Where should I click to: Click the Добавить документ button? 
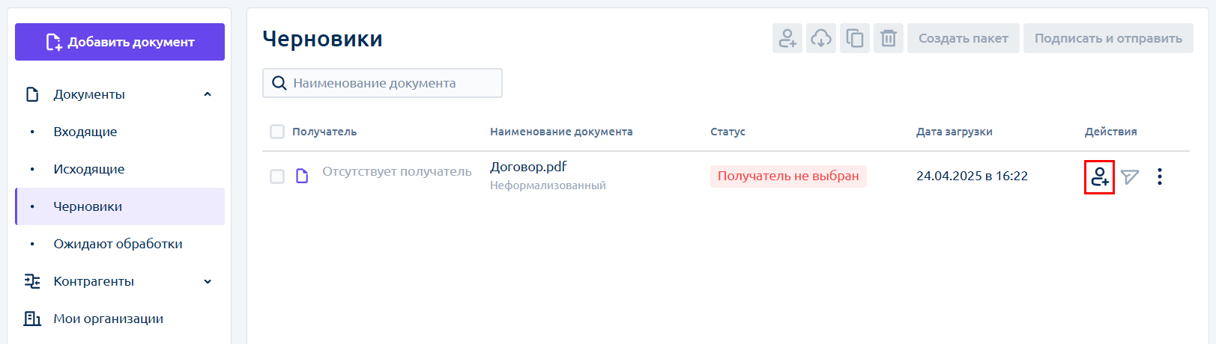point(120,42)
